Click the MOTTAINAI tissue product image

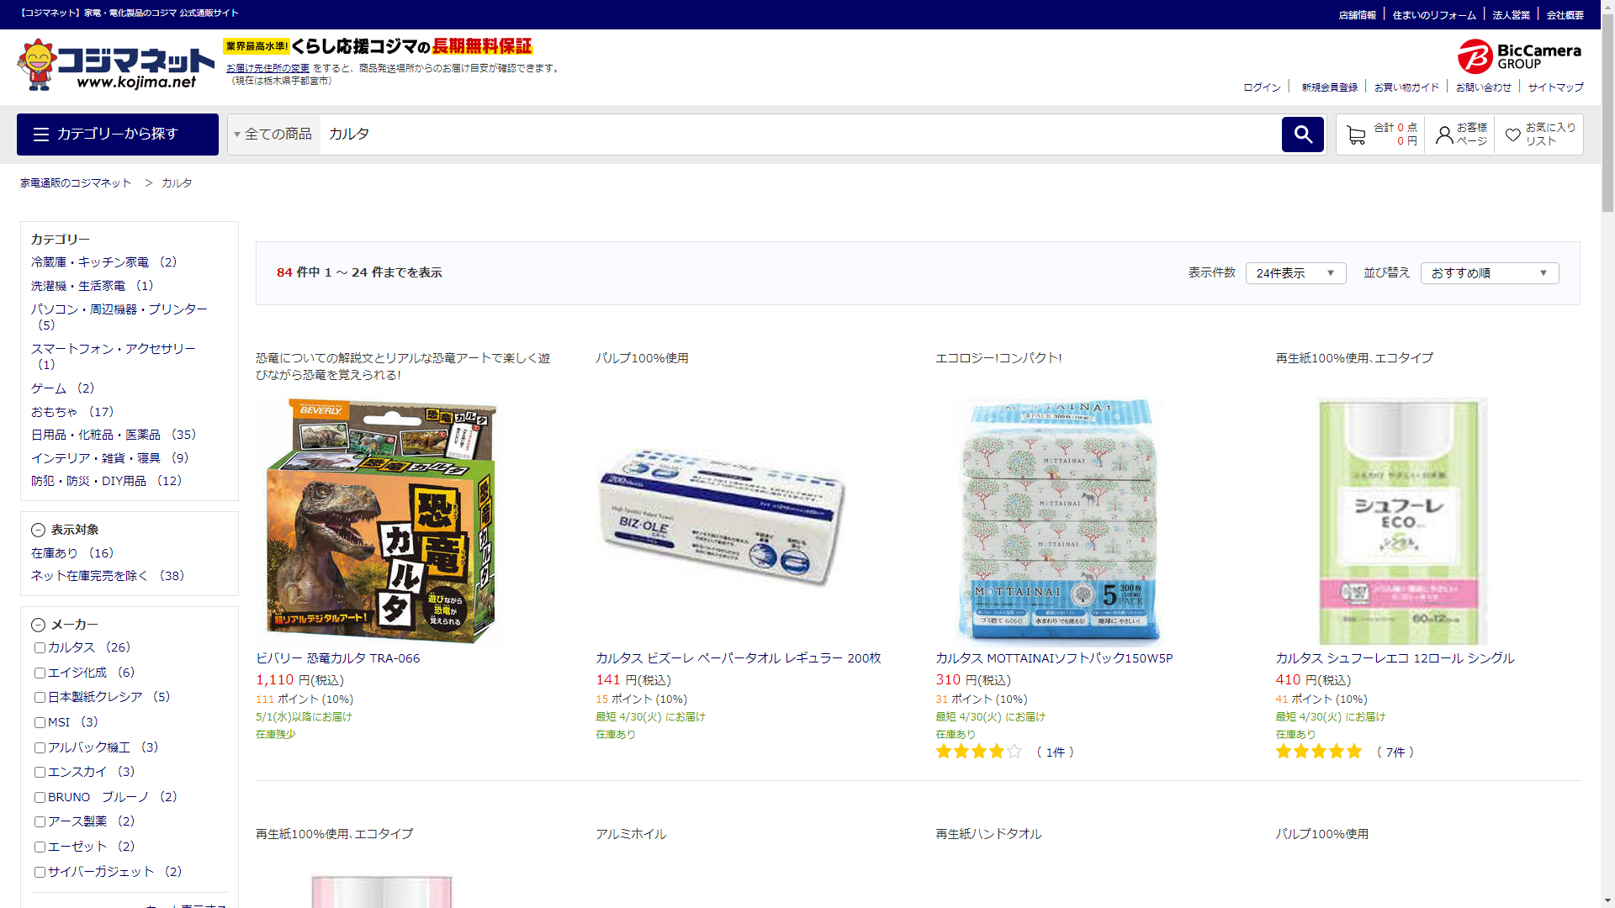[x=1059, y=521]
